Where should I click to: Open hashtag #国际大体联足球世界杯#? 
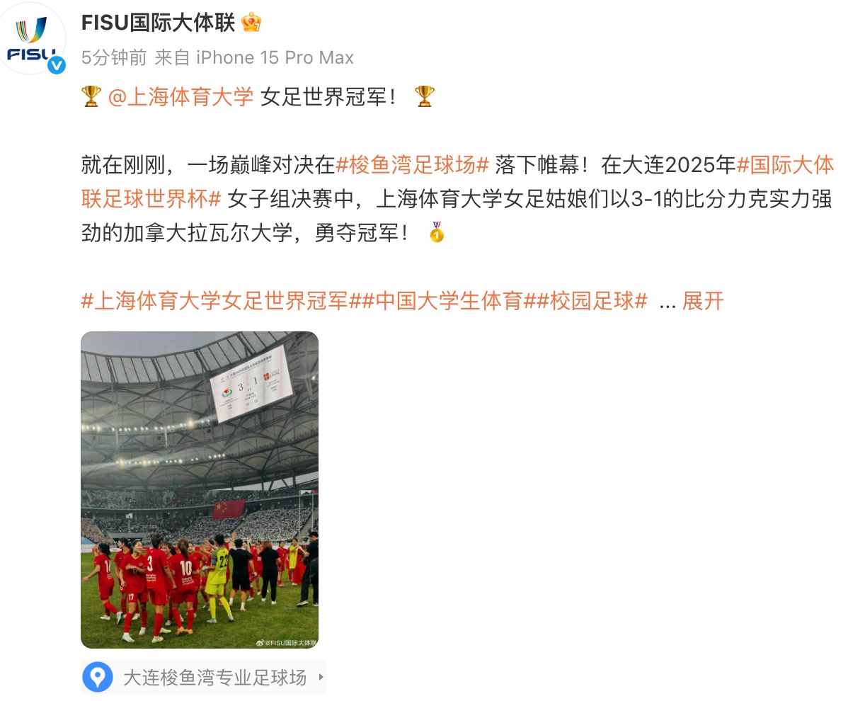[x=457, y=182]
